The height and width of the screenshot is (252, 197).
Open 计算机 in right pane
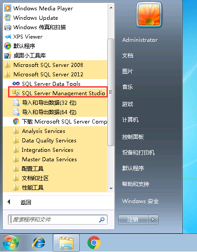(x=130, y=120)
